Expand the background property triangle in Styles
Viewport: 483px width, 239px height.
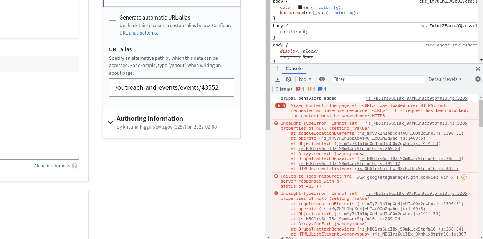tap(310, 13)
